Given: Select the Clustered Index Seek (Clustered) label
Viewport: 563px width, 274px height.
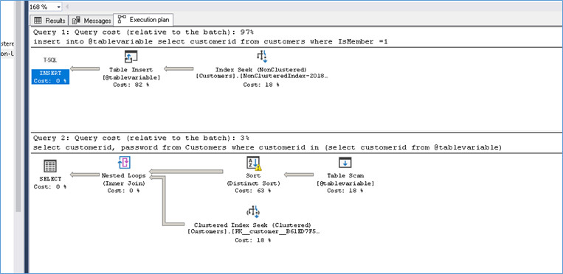Looking at the screenshot, I should tap(253, 225).
